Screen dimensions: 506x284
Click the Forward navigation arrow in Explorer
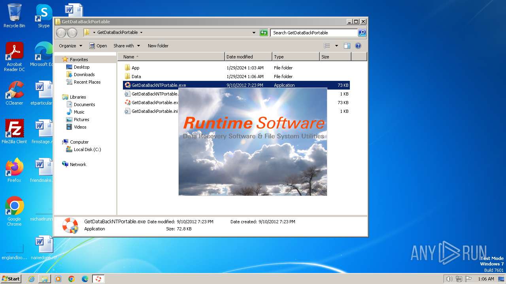pyautogui.click(x=72, y=33)
